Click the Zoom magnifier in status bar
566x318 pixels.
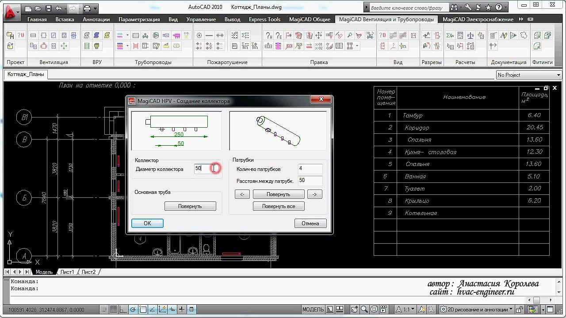click(x=364, y=310)
